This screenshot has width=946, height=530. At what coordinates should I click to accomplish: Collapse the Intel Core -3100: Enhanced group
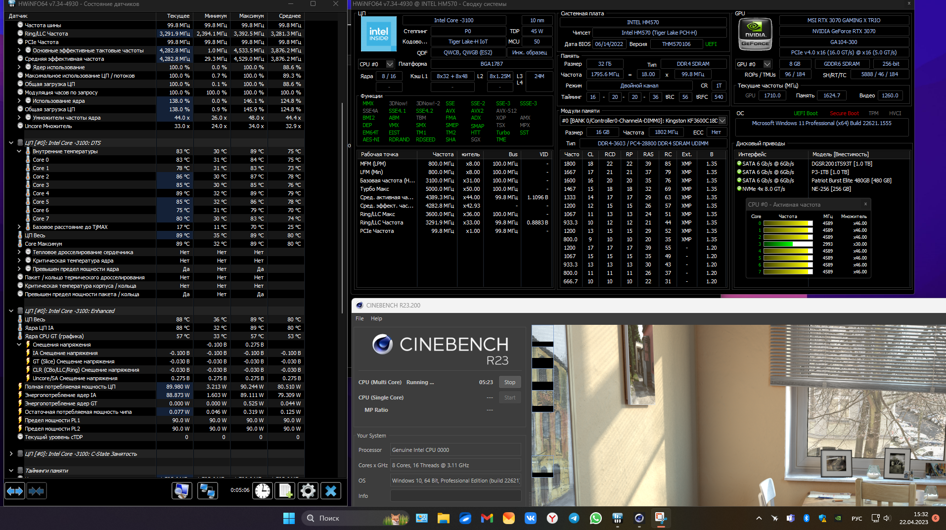coord(11,311)
